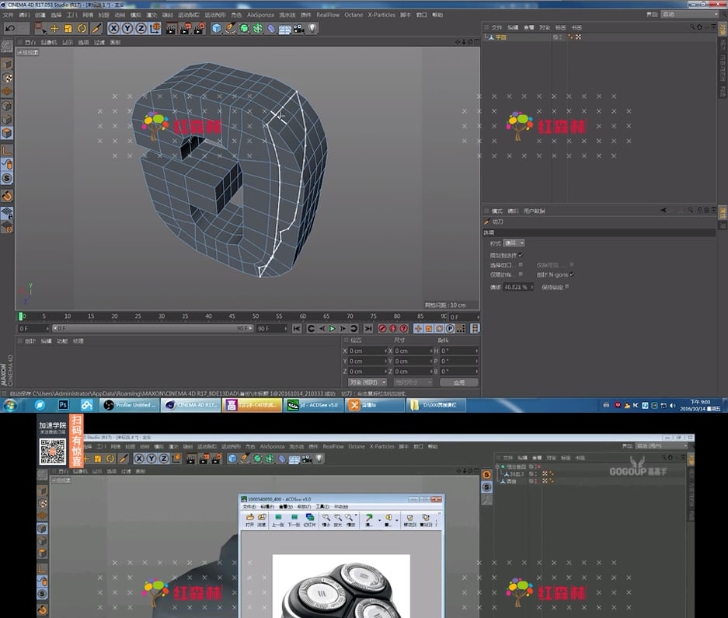Switch to the CINEMA 4D R17 taskbar button
The width and height of the screenshot is (728, 618).
191,405
